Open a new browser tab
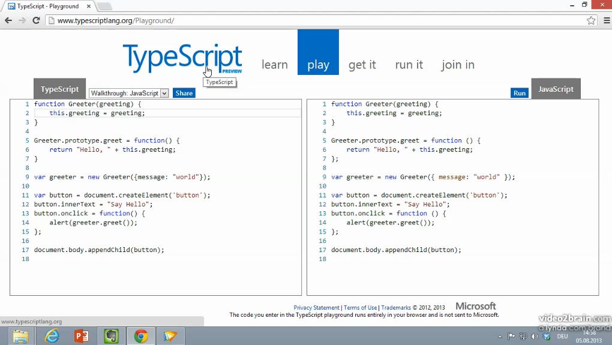Image resolution: width=612 pixels, height=345 pixels. 104,6
